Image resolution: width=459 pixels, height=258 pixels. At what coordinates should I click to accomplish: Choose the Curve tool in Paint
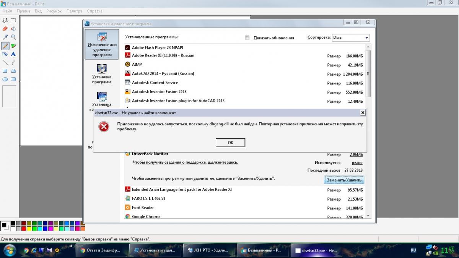tap(13, 62)
